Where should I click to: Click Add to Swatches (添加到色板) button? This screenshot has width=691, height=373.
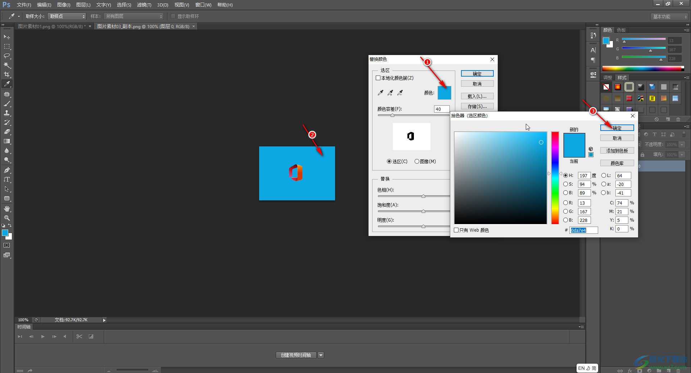(x=617, y=151)
